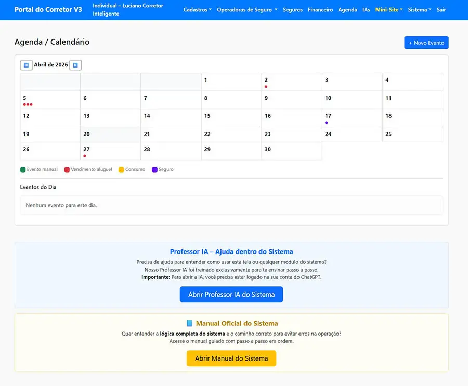Create a new event with Novo Evento
This screenshot has height=386, width=468.
426,43
